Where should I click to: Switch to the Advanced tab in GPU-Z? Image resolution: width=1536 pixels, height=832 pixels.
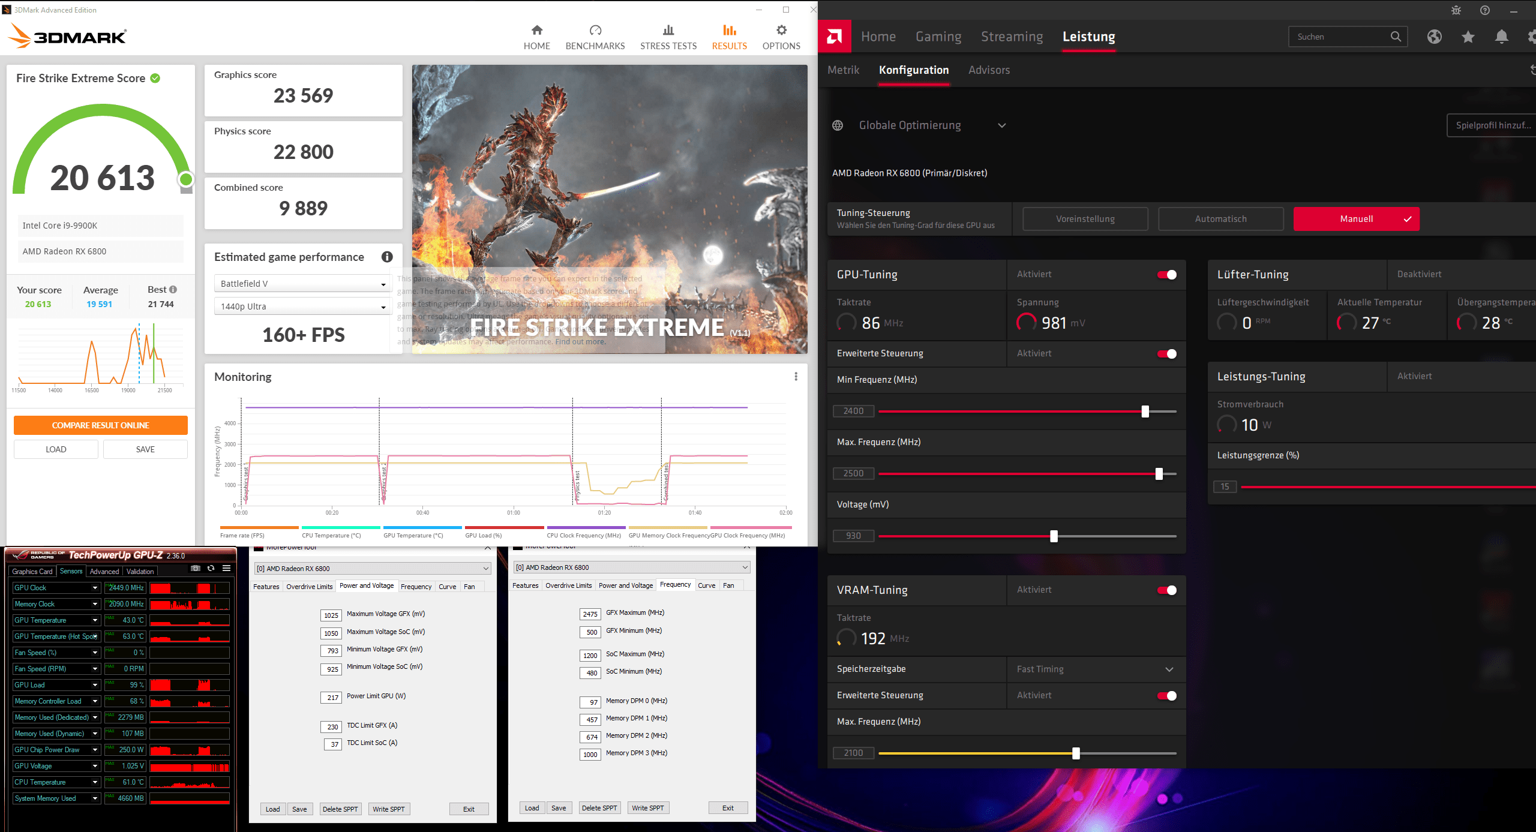point(104,572)
